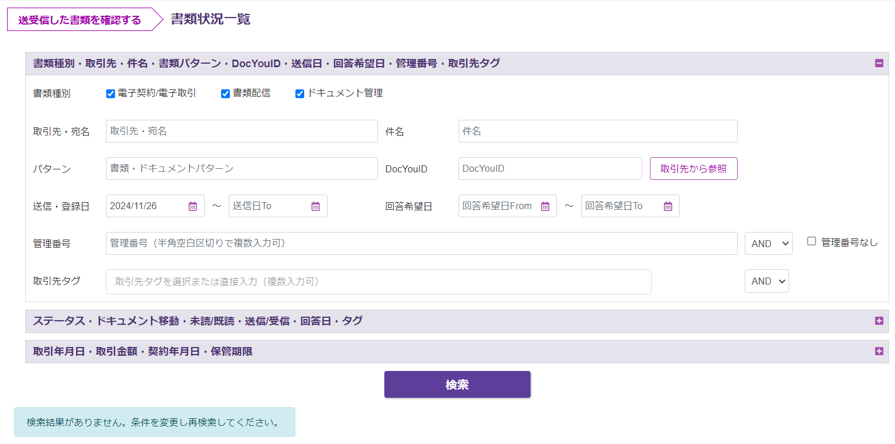Open calendar picker for 送信日To

(315, 206)
